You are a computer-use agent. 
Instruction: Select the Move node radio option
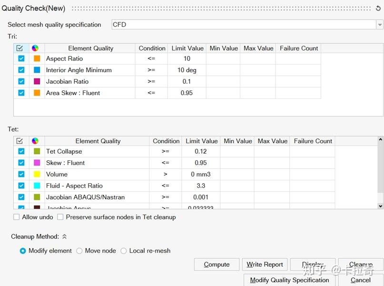point(79,251)
